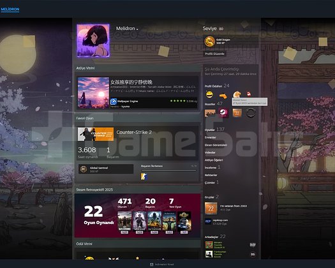The width and height of the screenshot is (335, 268).
Task: Open the MELİDRON tab in the top bar
Action: (10, 10)
